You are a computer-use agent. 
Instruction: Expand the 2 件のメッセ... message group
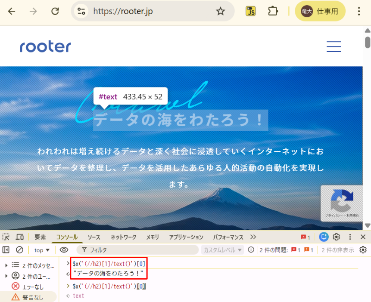pos(6,265)
